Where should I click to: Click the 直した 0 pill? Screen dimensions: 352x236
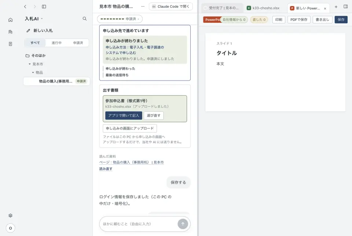pos(259,20)
